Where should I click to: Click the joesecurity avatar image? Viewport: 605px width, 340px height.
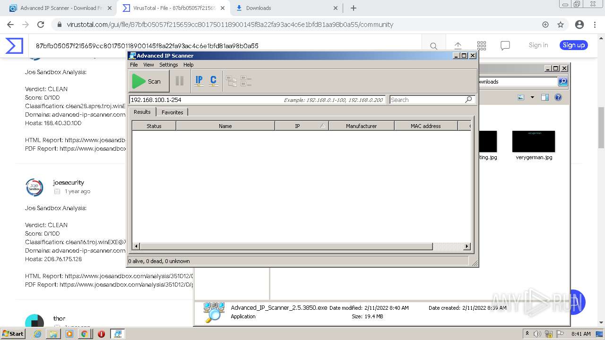(x=35, y=187)
